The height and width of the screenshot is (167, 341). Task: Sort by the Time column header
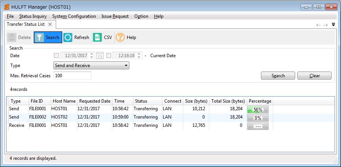pyautogui.click(x=123, y=101)
